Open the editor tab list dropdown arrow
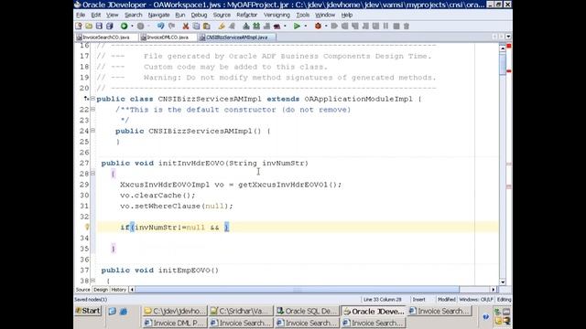 [x=508, y=37]
